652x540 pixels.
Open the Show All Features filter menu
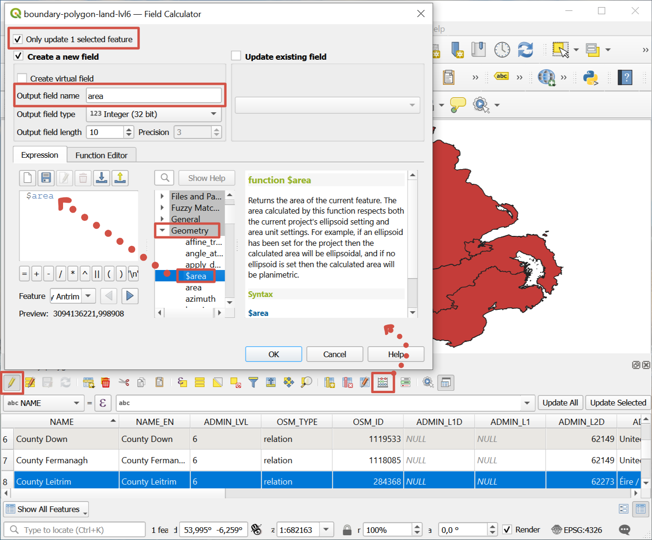click(x=46, y=509)
